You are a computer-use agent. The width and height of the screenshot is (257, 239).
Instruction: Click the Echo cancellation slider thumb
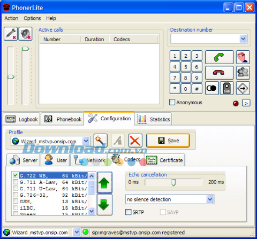tap(173, 182)
